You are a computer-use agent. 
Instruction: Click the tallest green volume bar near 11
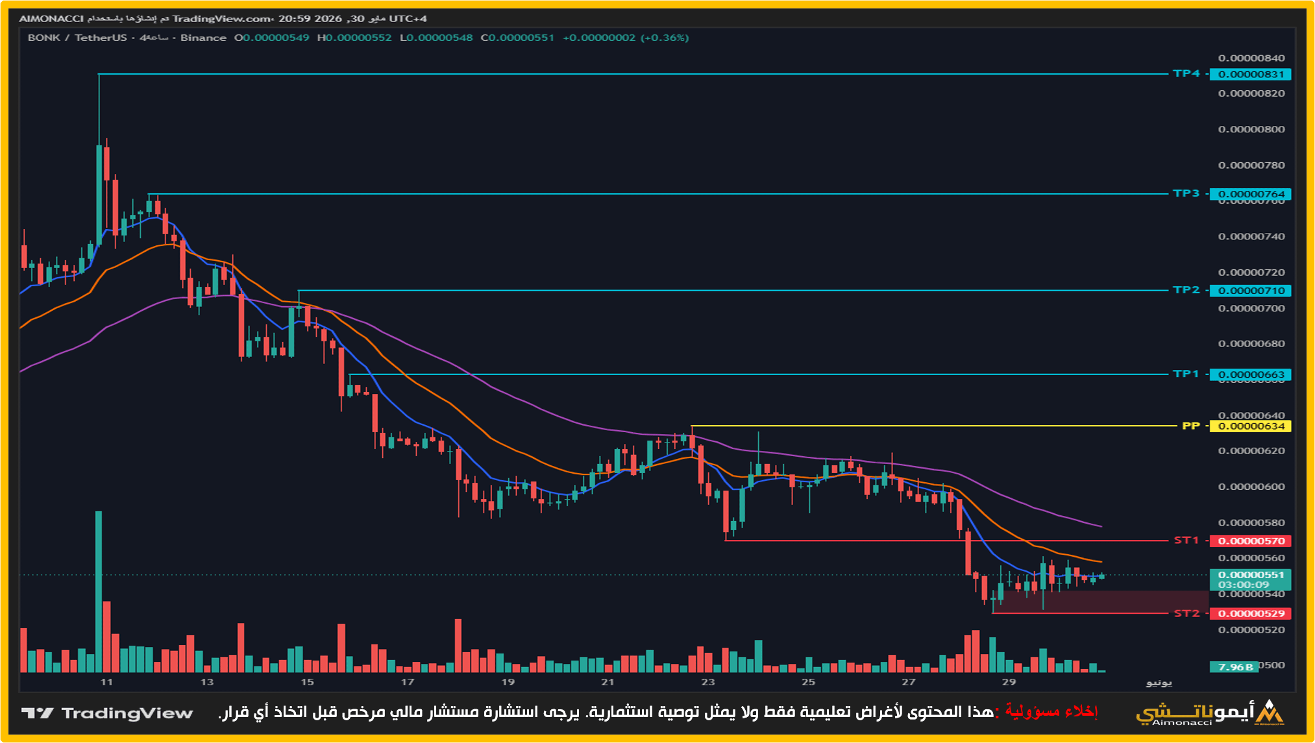pos(99,591)
